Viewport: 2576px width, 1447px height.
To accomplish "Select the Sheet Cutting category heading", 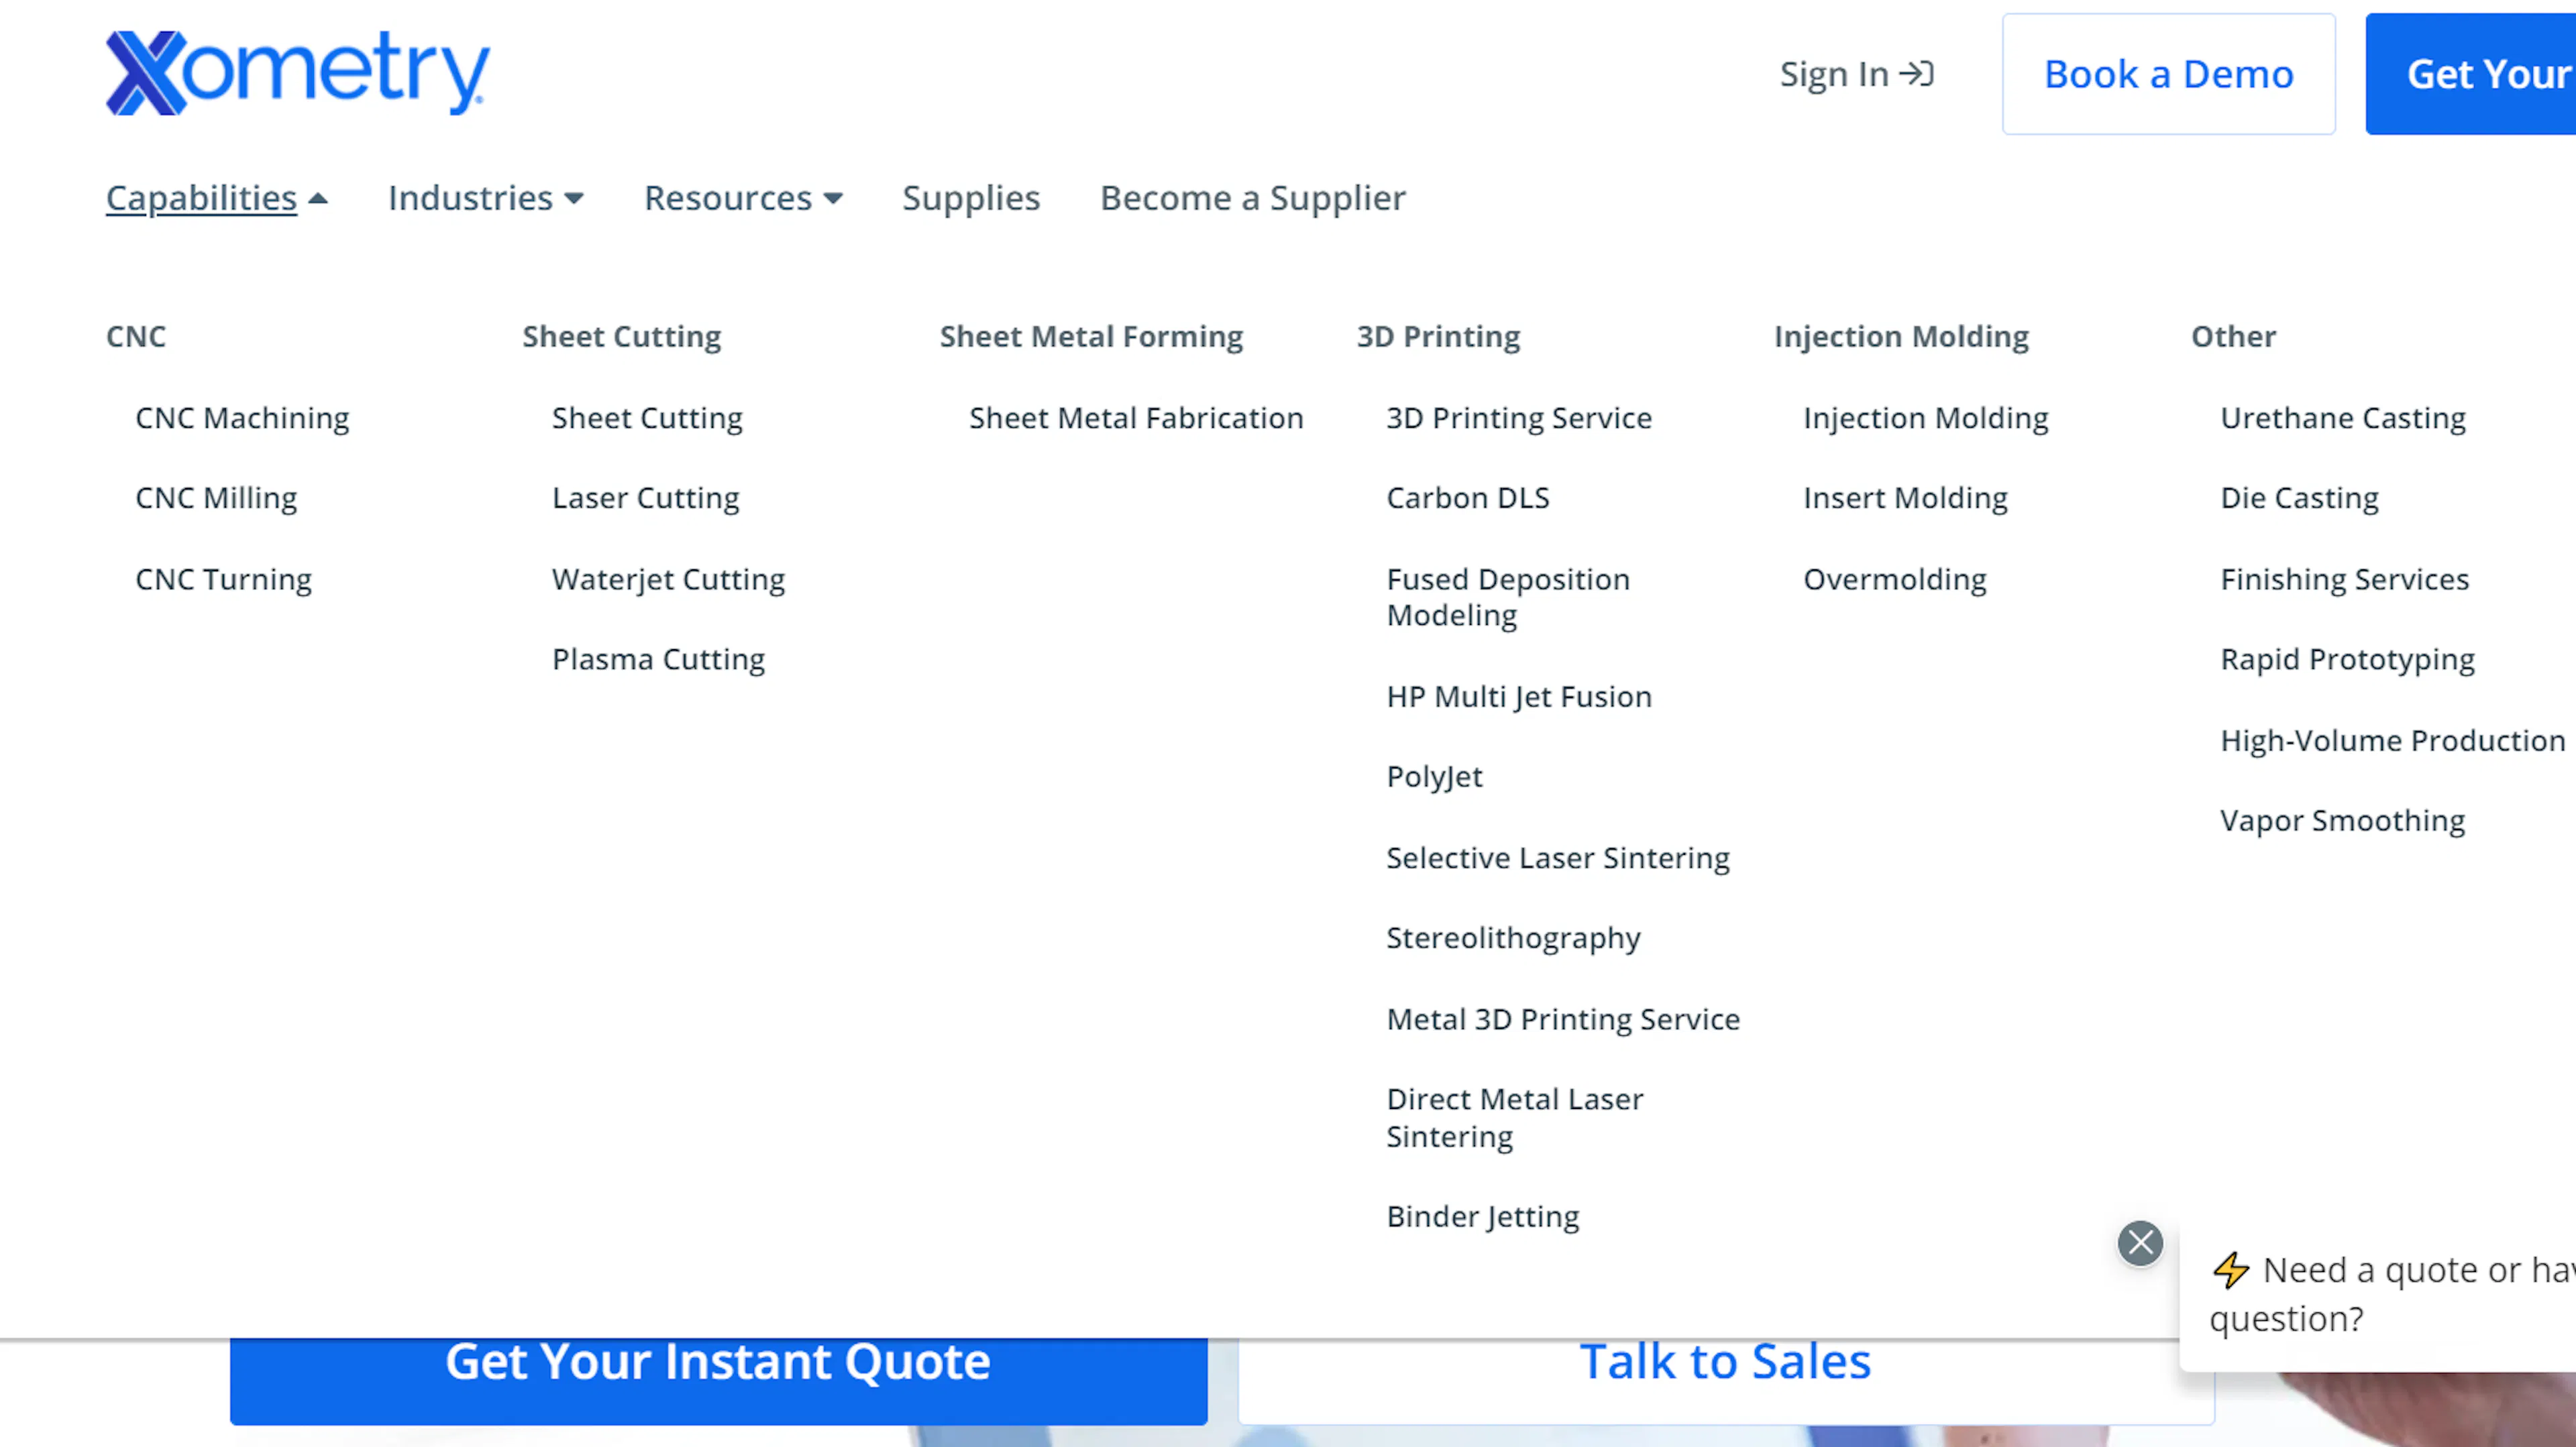I will pyautogui.click(x=621, y=336).
